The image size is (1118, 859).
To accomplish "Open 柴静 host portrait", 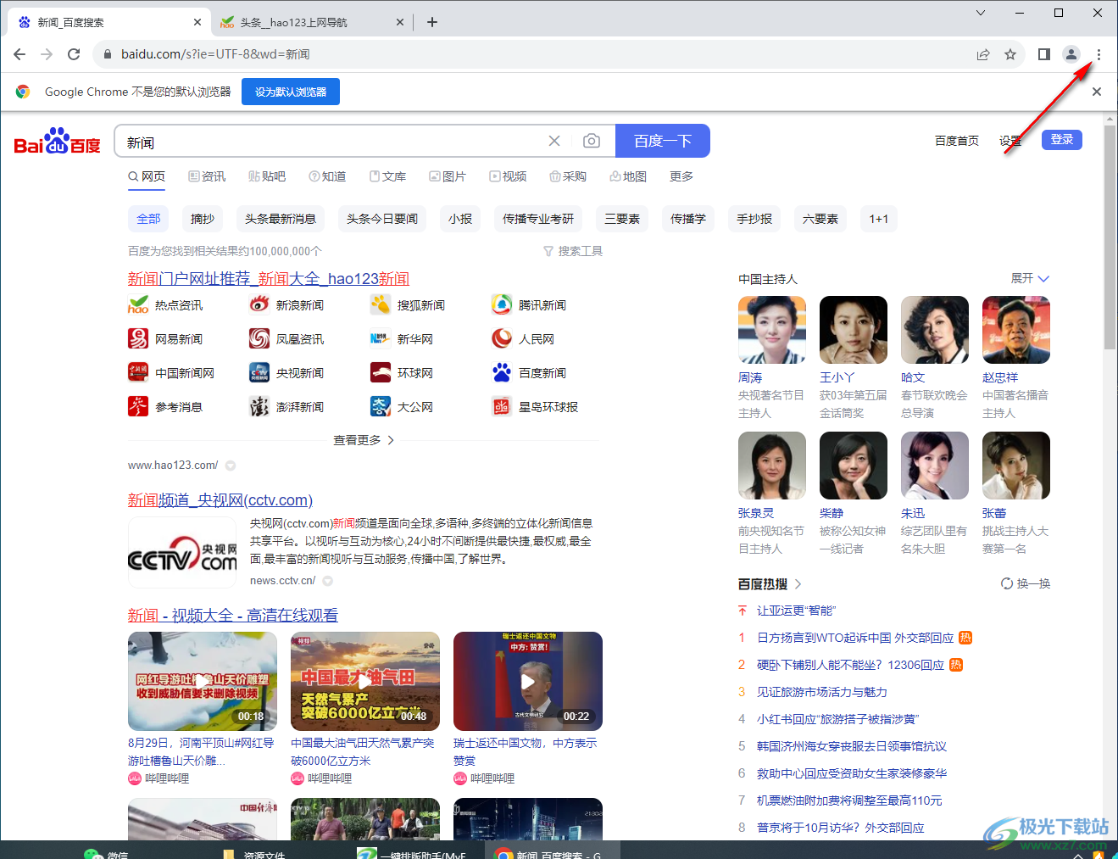I will click(x=854, y=466).
